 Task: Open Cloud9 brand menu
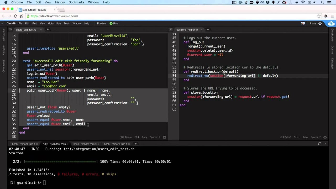tap(11, 23)
